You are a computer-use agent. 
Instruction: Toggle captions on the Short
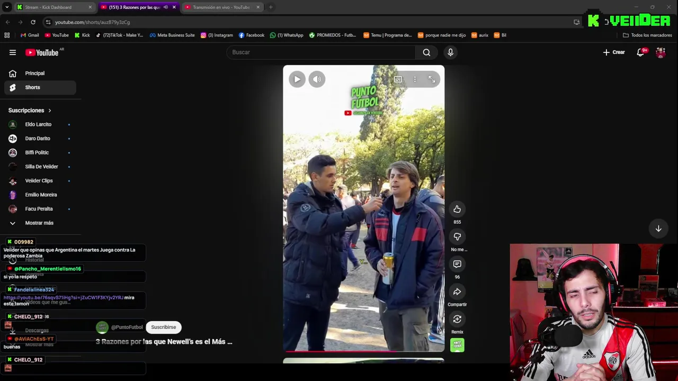(x=398, y=79)
